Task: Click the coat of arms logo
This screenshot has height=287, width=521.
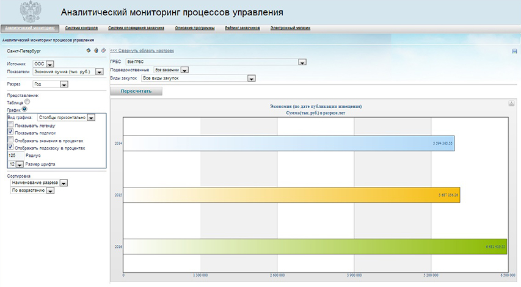Action: tap(29, 12)
